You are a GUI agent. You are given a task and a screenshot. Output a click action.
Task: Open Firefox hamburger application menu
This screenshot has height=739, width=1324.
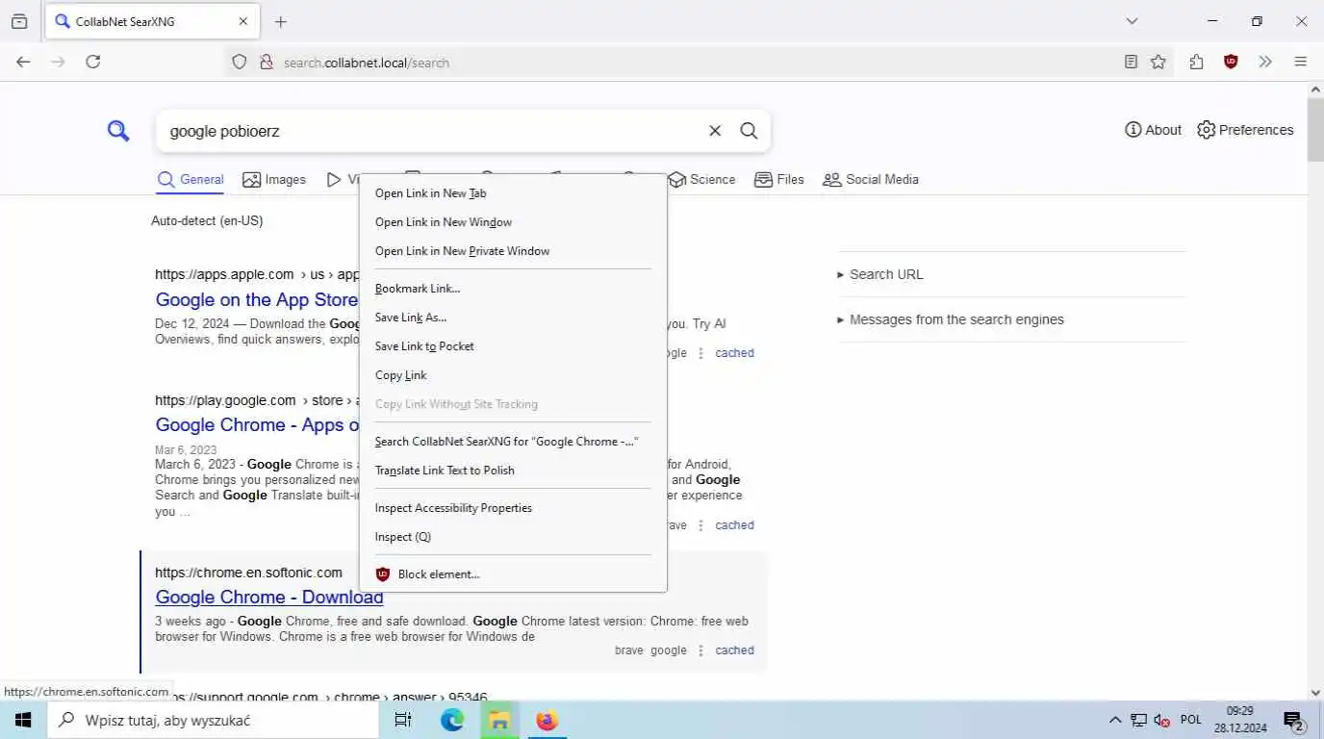coord(1300,62)
